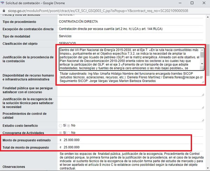Click the 25.000.000 value for Monto de presupuesto estimado
The width and height of the screenshot is (210, 171).
click(71, 140)
